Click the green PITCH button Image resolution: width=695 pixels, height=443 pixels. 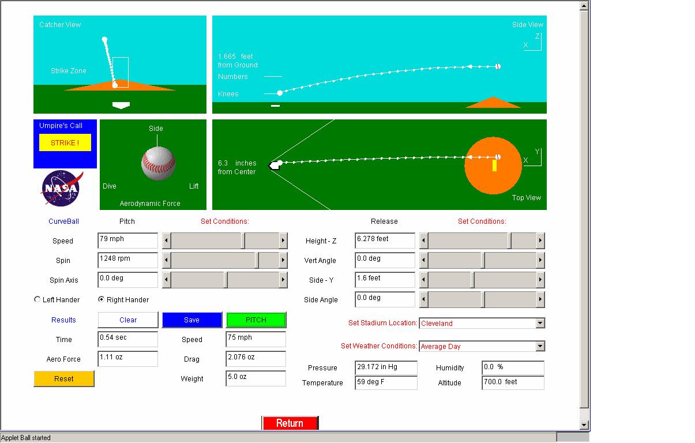click(256, 320)
